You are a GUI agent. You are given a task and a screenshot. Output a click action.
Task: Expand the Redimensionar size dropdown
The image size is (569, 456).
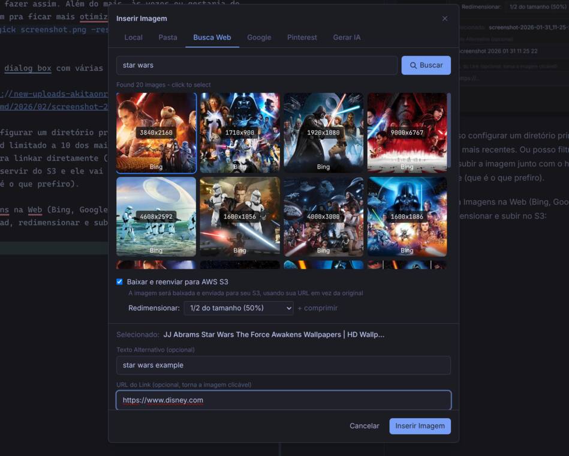point(238,308)
